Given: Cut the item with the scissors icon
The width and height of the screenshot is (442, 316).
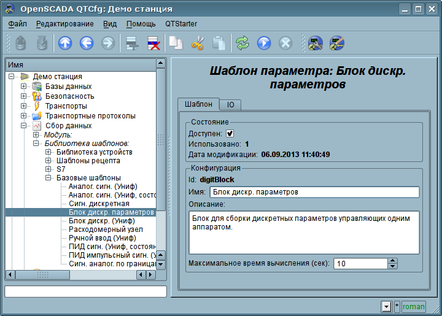Looking at the screenshot, I should [197, 43].
